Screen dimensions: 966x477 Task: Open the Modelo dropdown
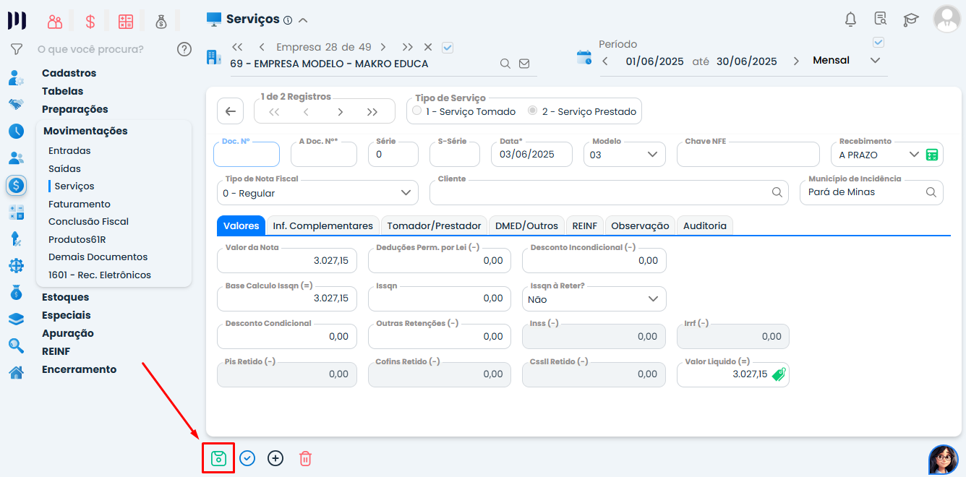click(624, 155)
